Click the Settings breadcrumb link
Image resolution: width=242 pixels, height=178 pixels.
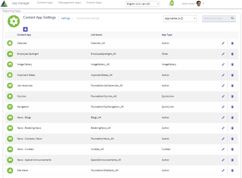(66, 18)
